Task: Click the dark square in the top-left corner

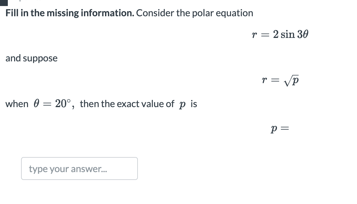Action: pos(4,3)
